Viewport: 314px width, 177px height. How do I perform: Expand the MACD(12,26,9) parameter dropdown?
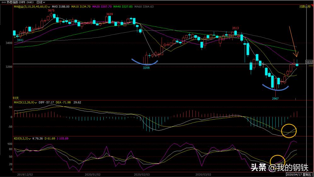pos(35,102)
